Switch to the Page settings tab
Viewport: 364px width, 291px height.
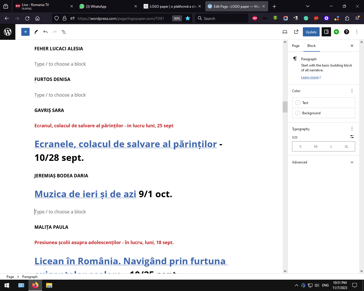[x=296, y=46]
